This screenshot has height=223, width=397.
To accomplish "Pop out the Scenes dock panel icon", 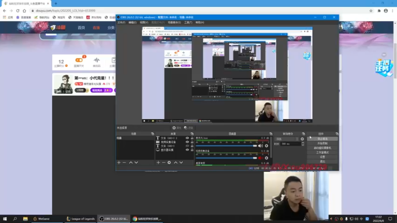I will [x=152, y=134].
